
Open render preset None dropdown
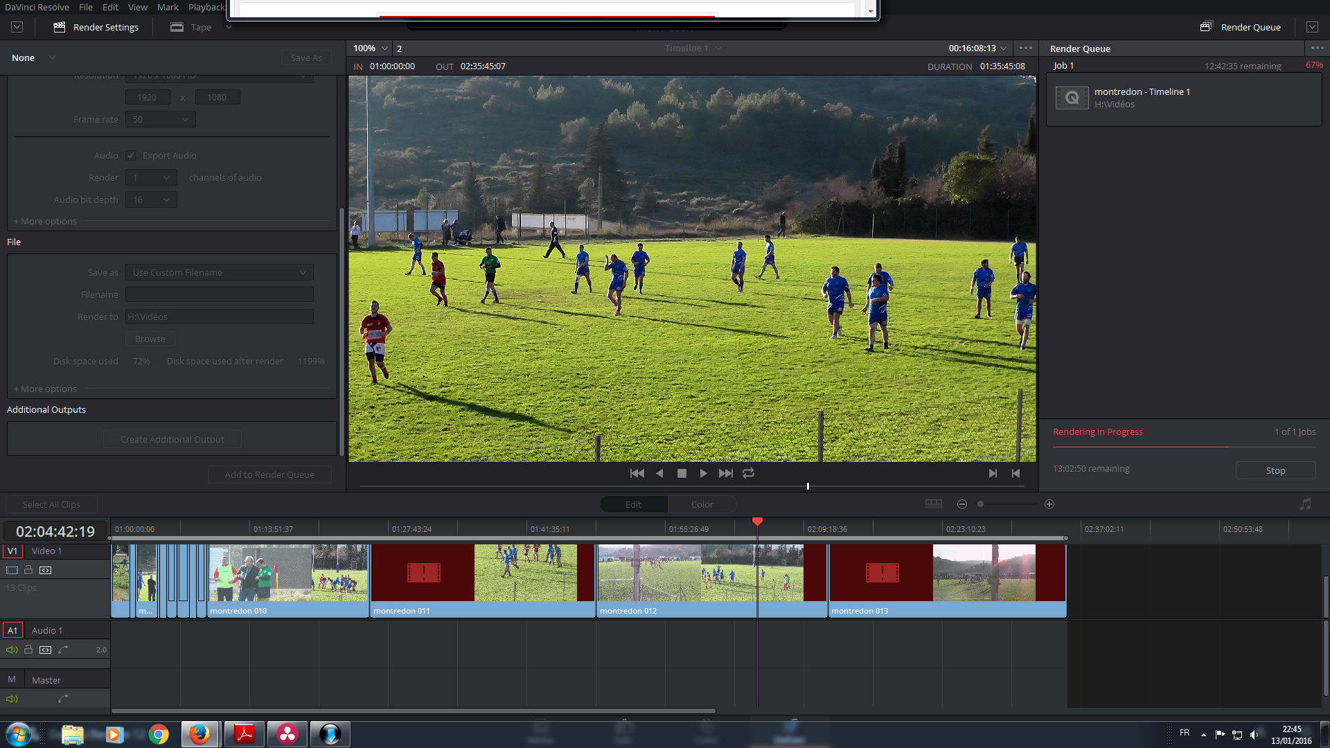(33, 57)
